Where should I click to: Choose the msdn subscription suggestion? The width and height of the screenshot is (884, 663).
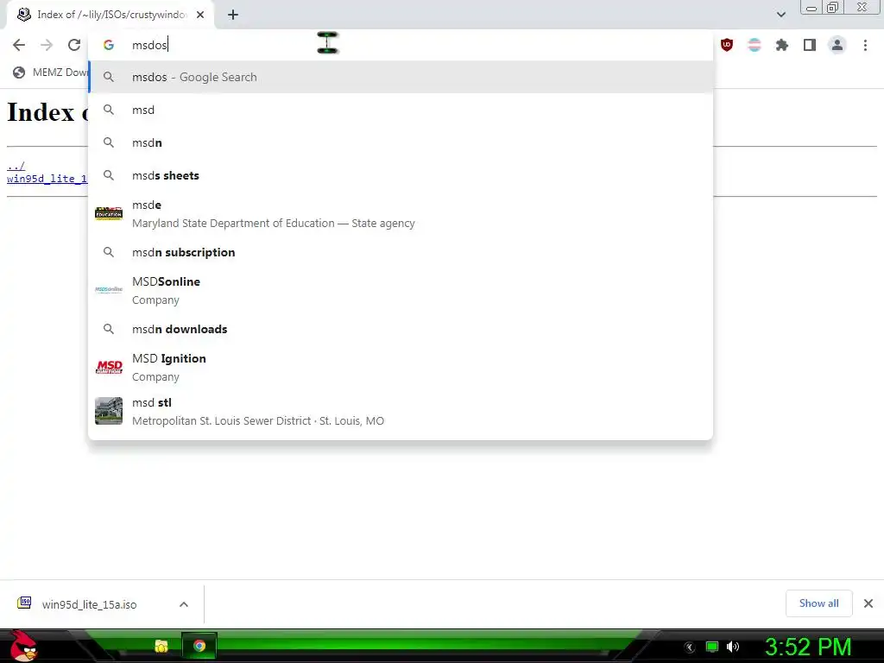pyautogui.click(x=401, y=252)
